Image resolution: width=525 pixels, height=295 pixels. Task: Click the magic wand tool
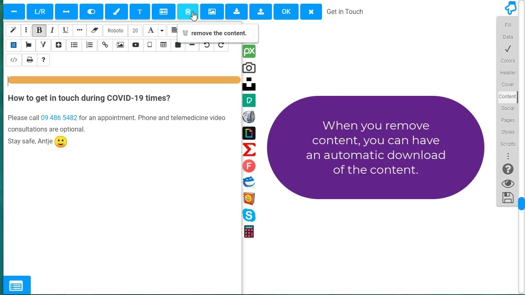pyautogui.click(x=13, y=30)
